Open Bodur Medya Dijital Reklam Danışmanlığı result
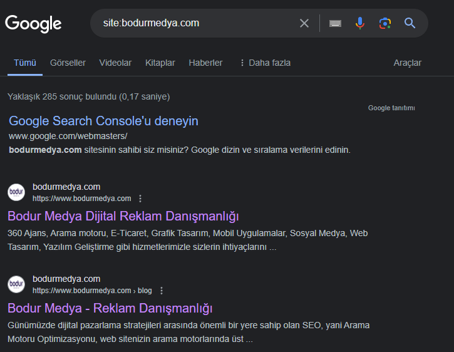The height and width of the screenshot is (352, 454). pyautogui.click(x=123, y=217)
